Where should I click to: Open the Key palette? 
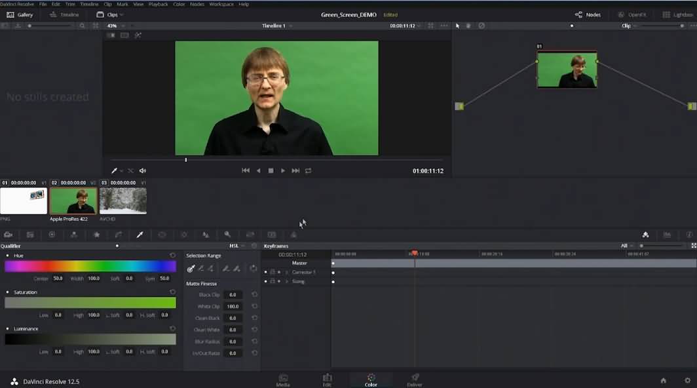(x=227, y=235)
